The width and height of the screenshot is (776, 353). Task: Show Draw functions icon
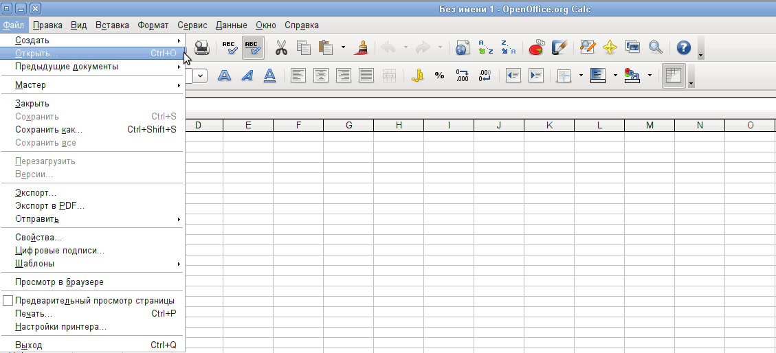[559, 47]
